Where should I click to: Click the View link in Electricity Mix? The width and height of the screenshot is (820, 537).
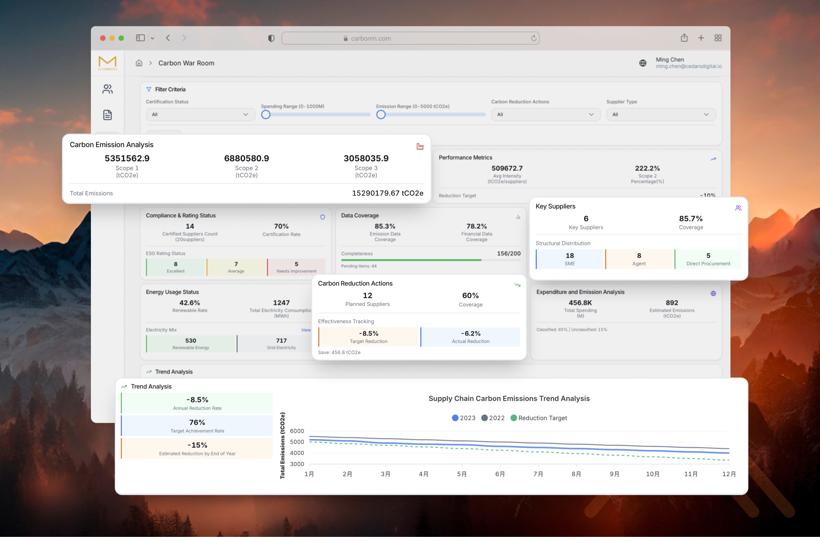click(305, 330)
